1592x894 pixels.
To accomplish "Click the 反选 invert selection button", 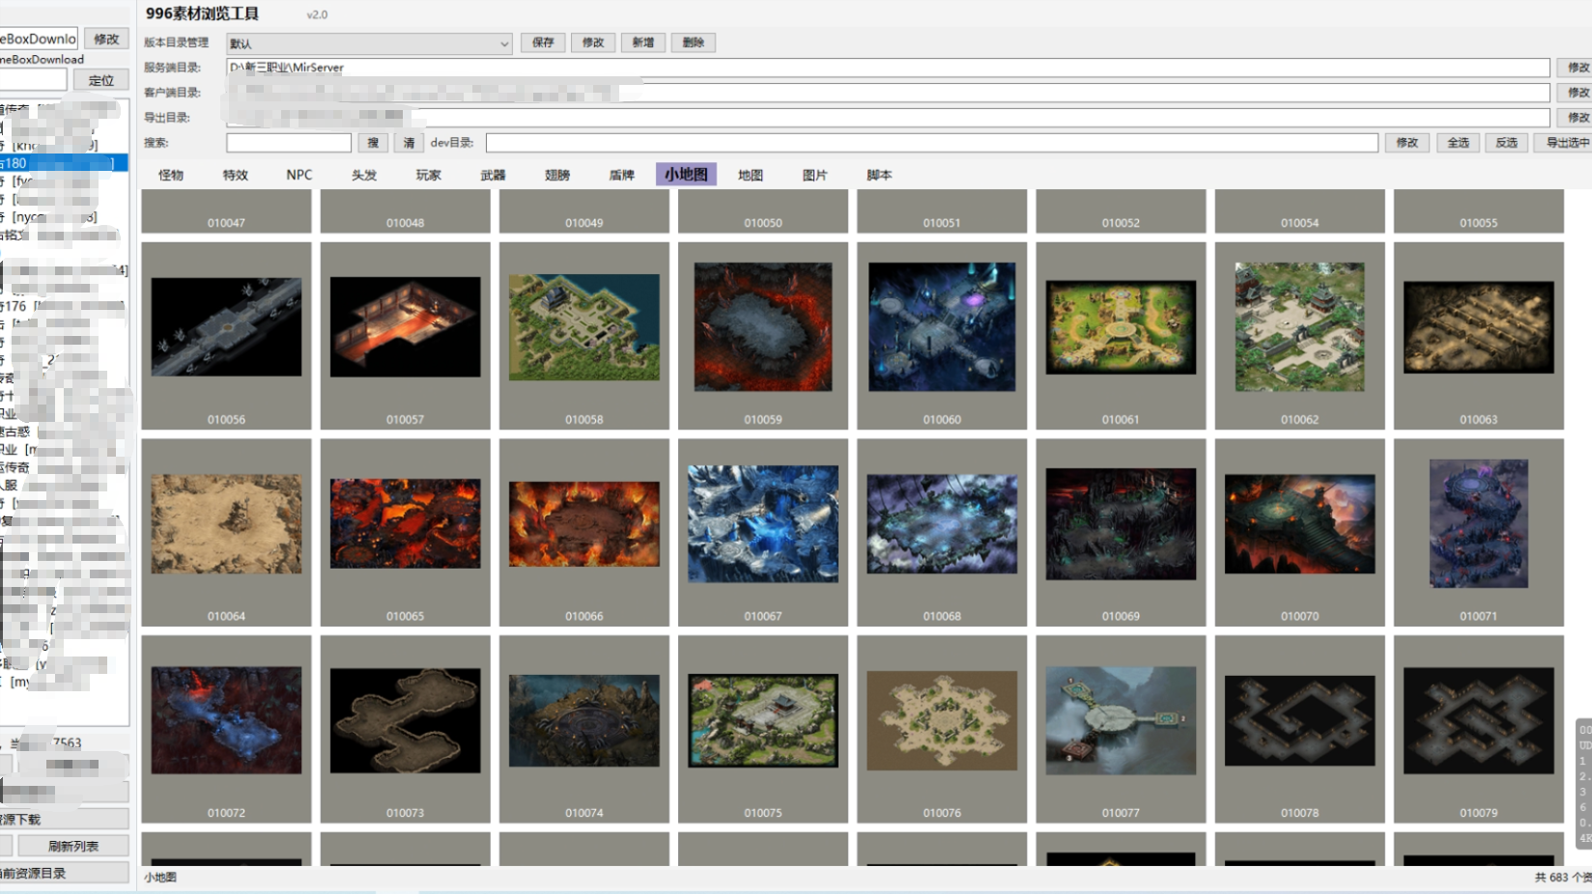I will tap(1507, 143).
